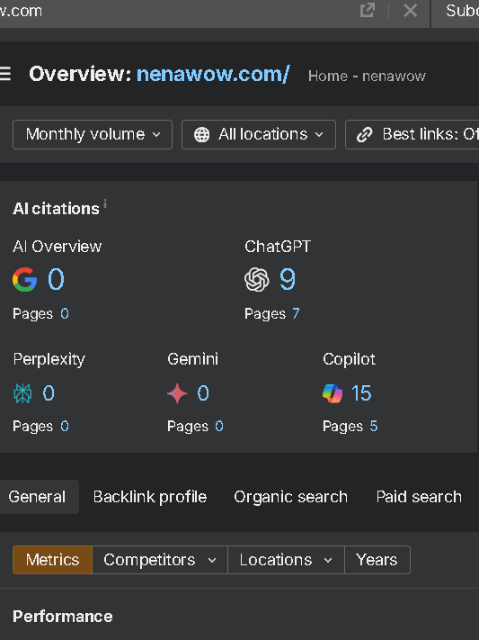Click the globe icon in All locations
This screenshot has width=479, height=640.
tap(202, 134)
